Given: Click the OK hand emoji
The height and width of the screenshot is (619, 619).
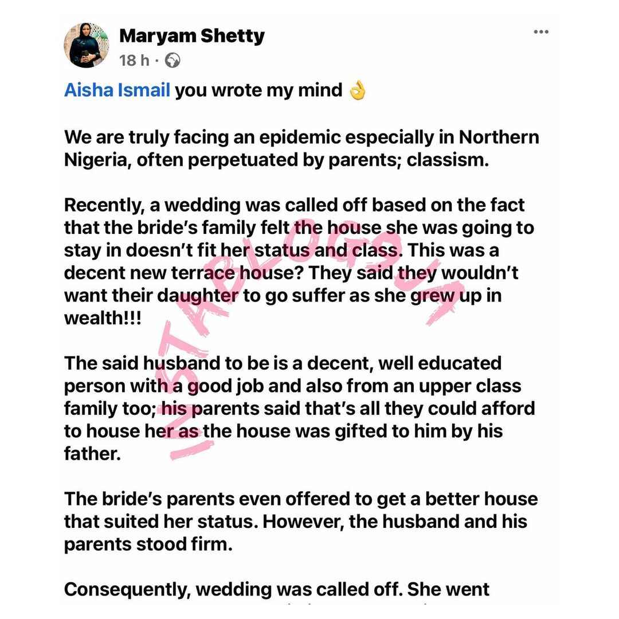Looking at the screenshot, I should [x=358, y=91].
